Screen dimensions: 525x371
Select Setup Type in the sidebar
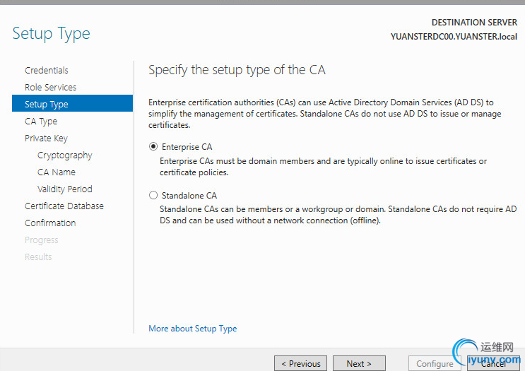click(47, 105)
